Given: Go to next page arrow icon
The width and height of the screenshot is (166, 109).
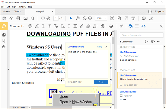Looking at the screenshot, I should pyautogui.click(x=48, y=18).
